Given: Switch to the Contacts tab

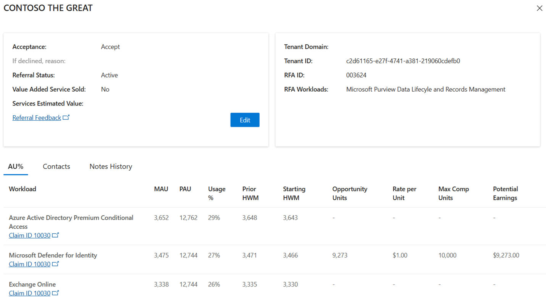Looking at the screenshot, I should pos(57,166).
